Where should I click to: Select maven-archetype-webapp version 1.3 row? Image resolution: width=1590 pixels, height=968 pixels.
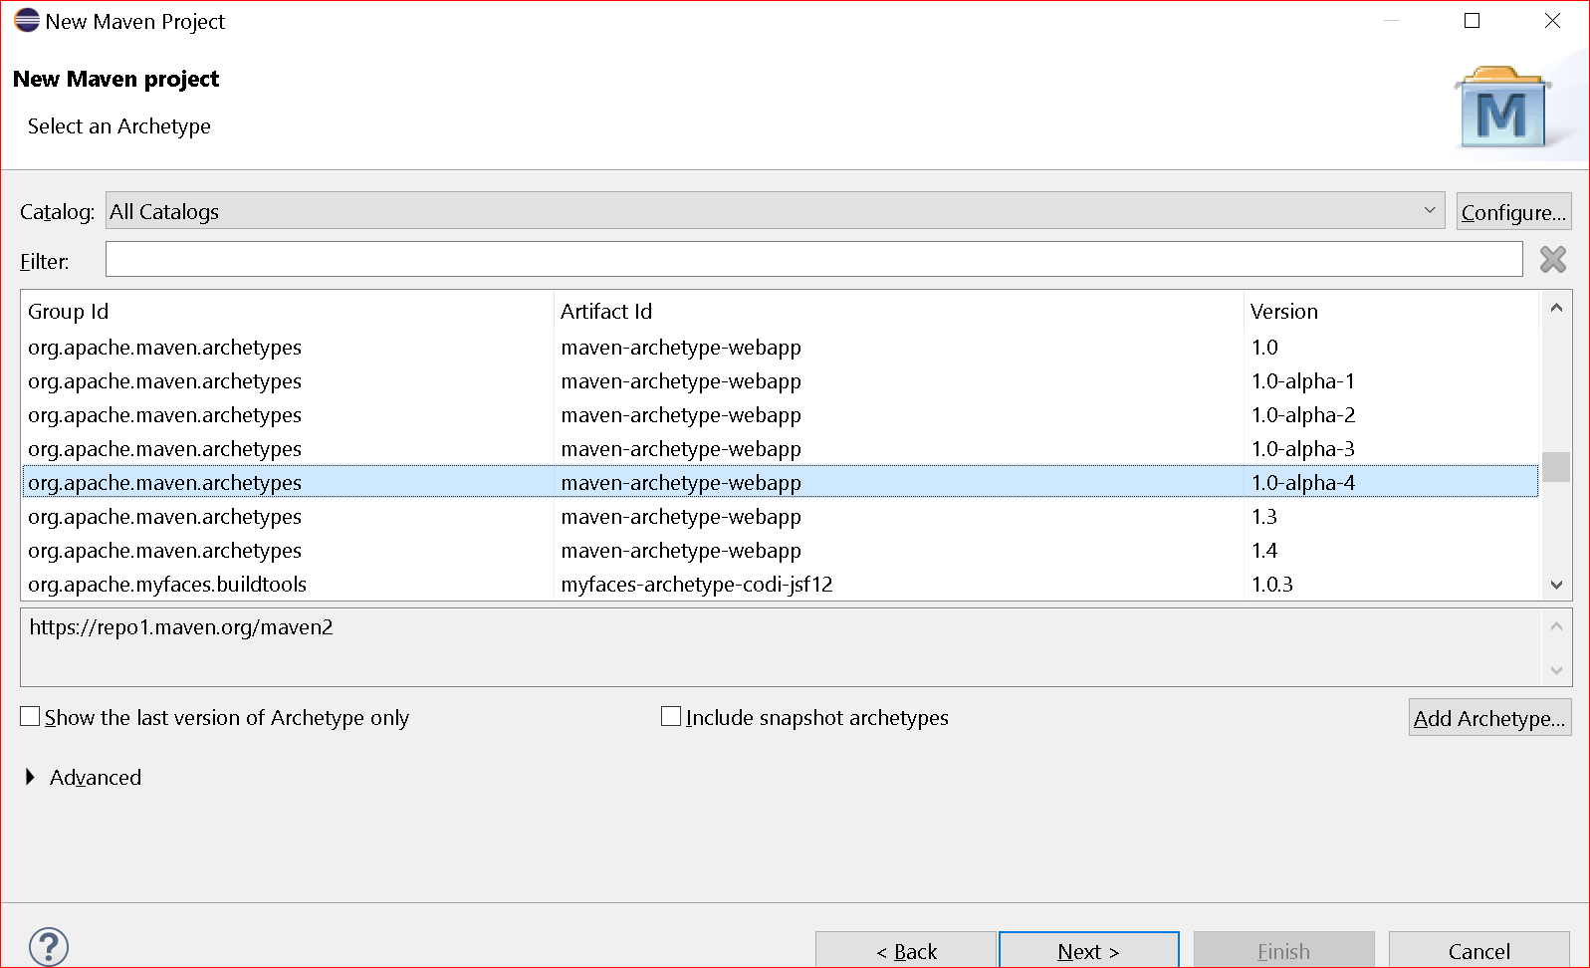(x=780, y=516)
